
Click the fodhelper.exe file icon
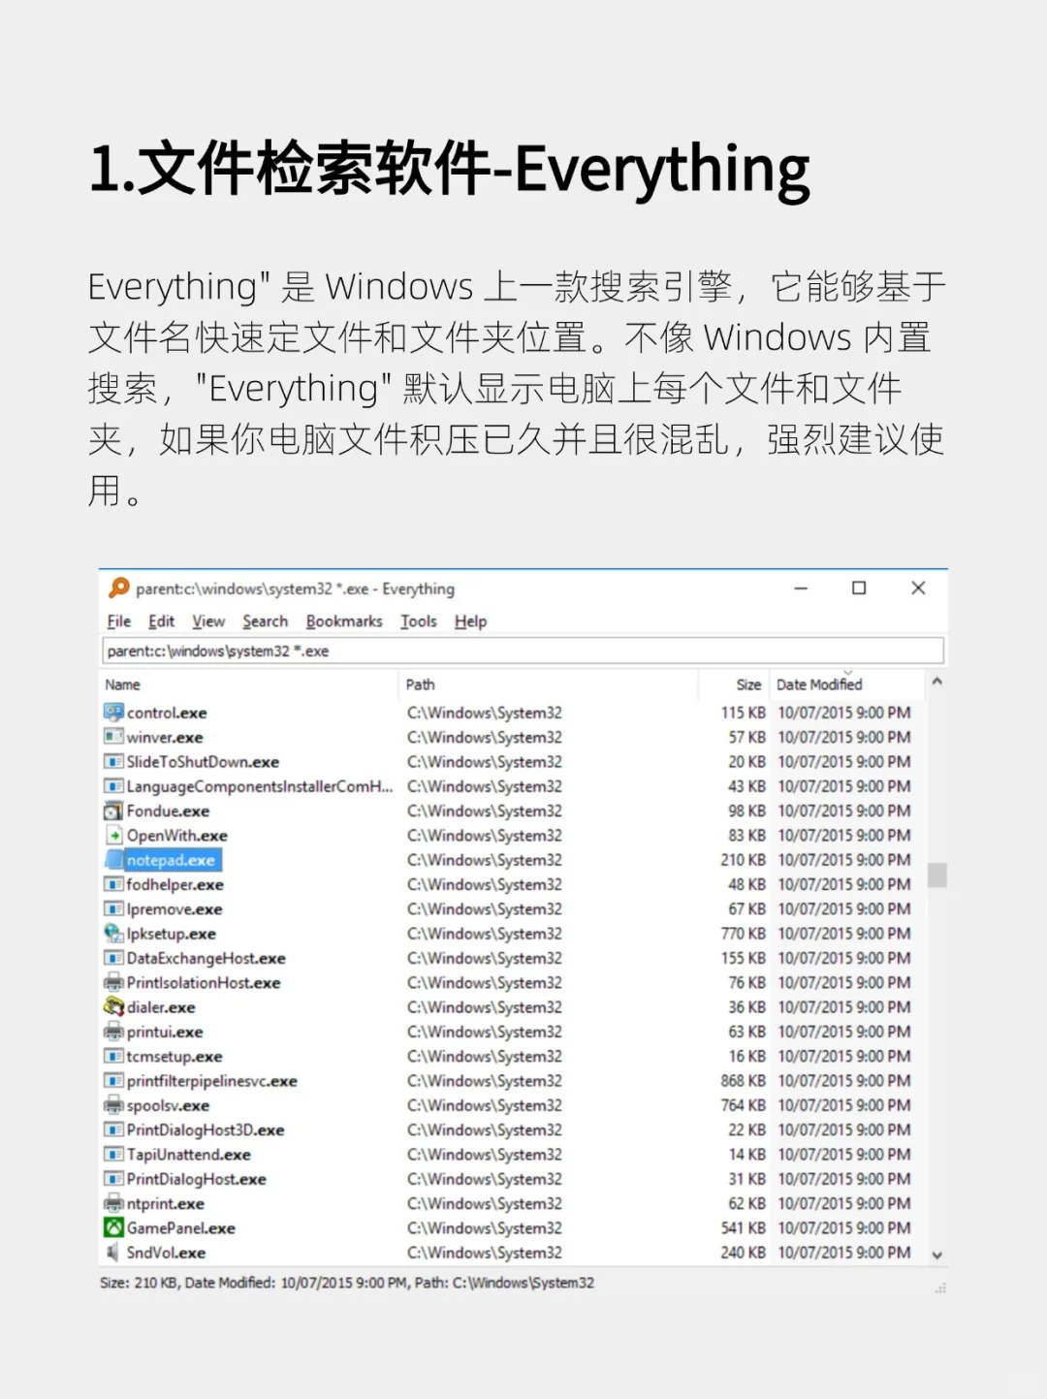pyautogui.click(x=113, y=884)
